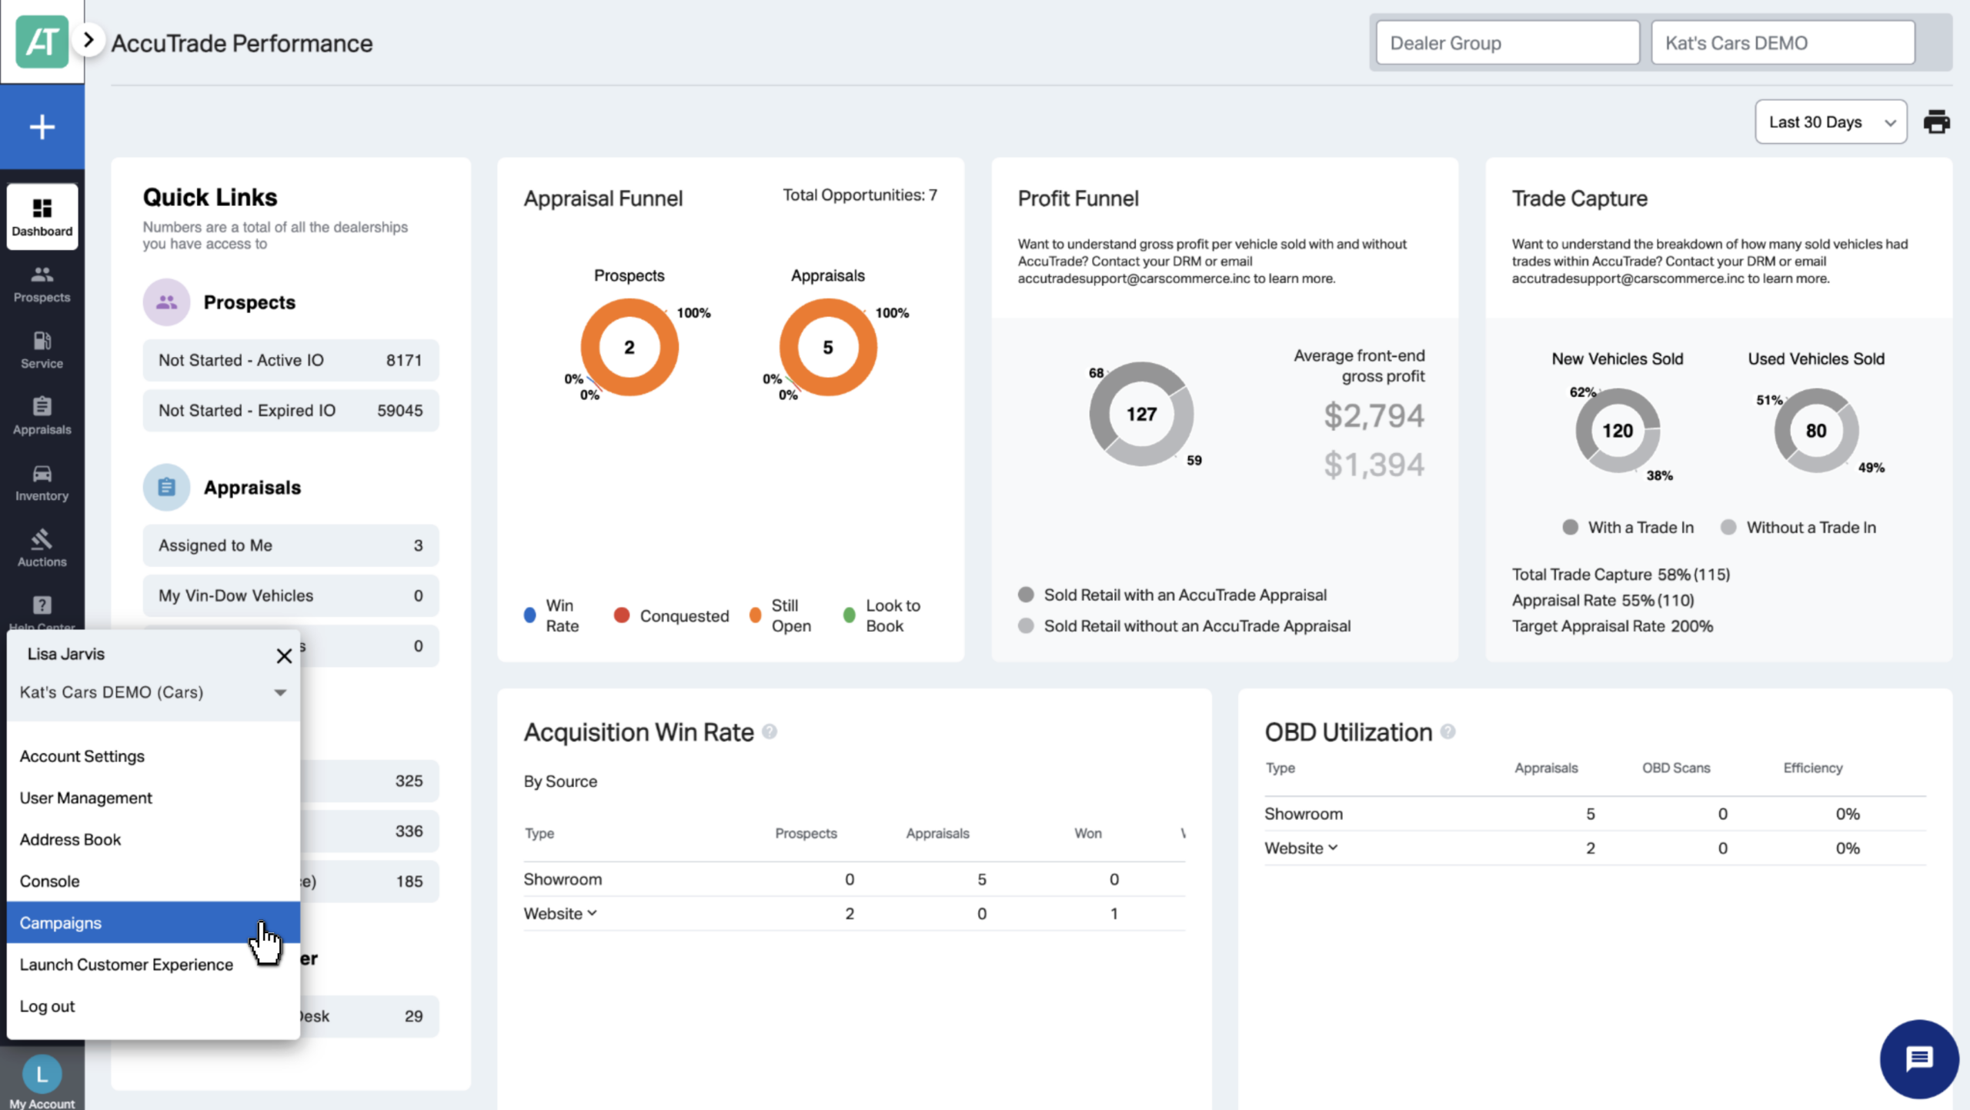Open the Not Started - Active IO quick link

[291, 360]
